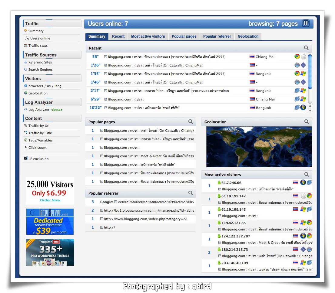This screenshot has width=335, height=293.
Task: Open Traffic by Title report
Action: (x=40, y=133)
